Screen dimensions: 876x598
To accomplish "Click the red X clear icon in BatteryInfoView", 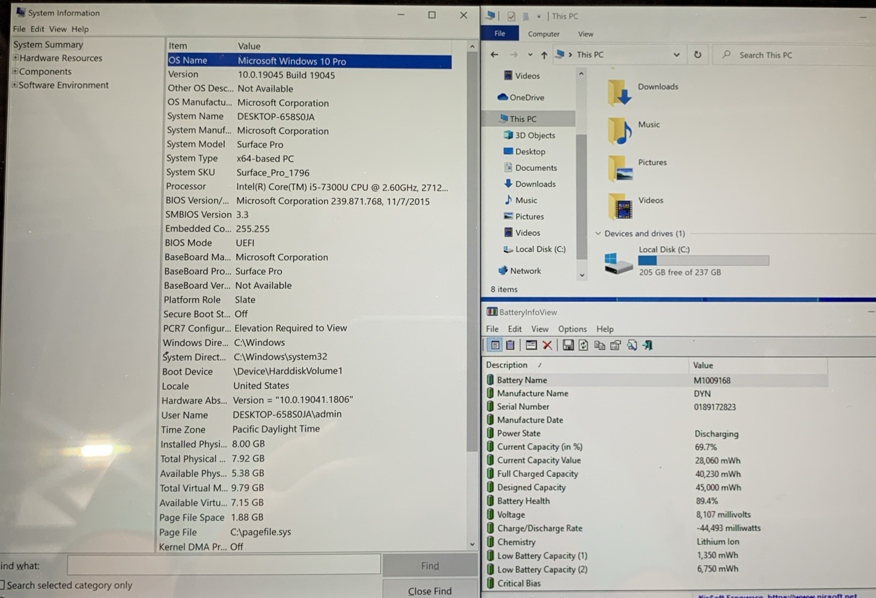I will click(547, 345).
